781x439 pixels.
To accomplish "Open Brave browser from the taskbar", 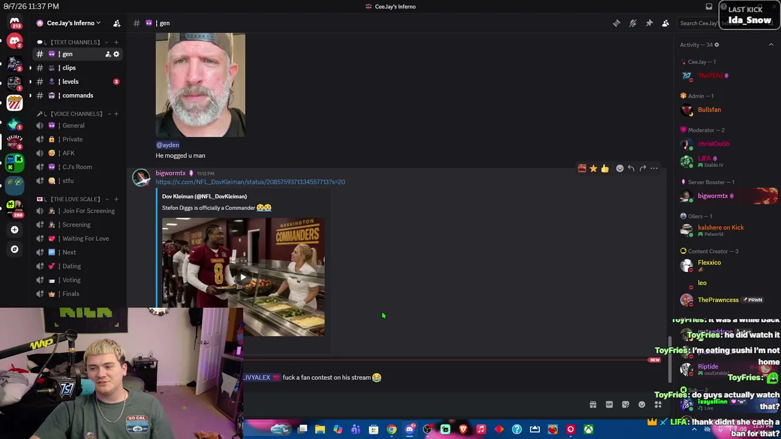I will click(463, 430).
